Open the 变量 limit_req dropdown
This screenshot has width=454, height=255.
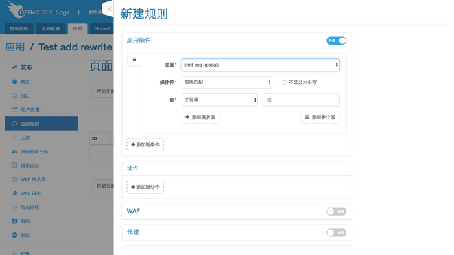coord(260,65)
